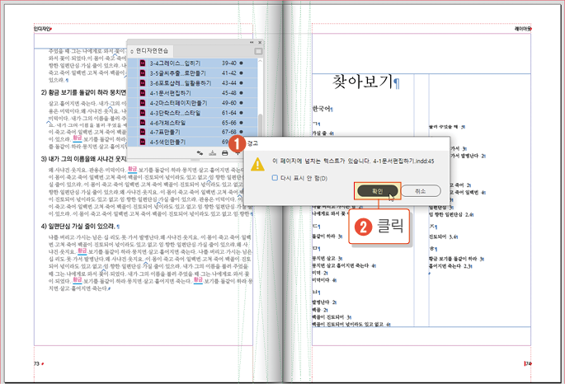
Task: Select the 4-2마스터페이지만들기 document row
Action: (x=192, y=103)
